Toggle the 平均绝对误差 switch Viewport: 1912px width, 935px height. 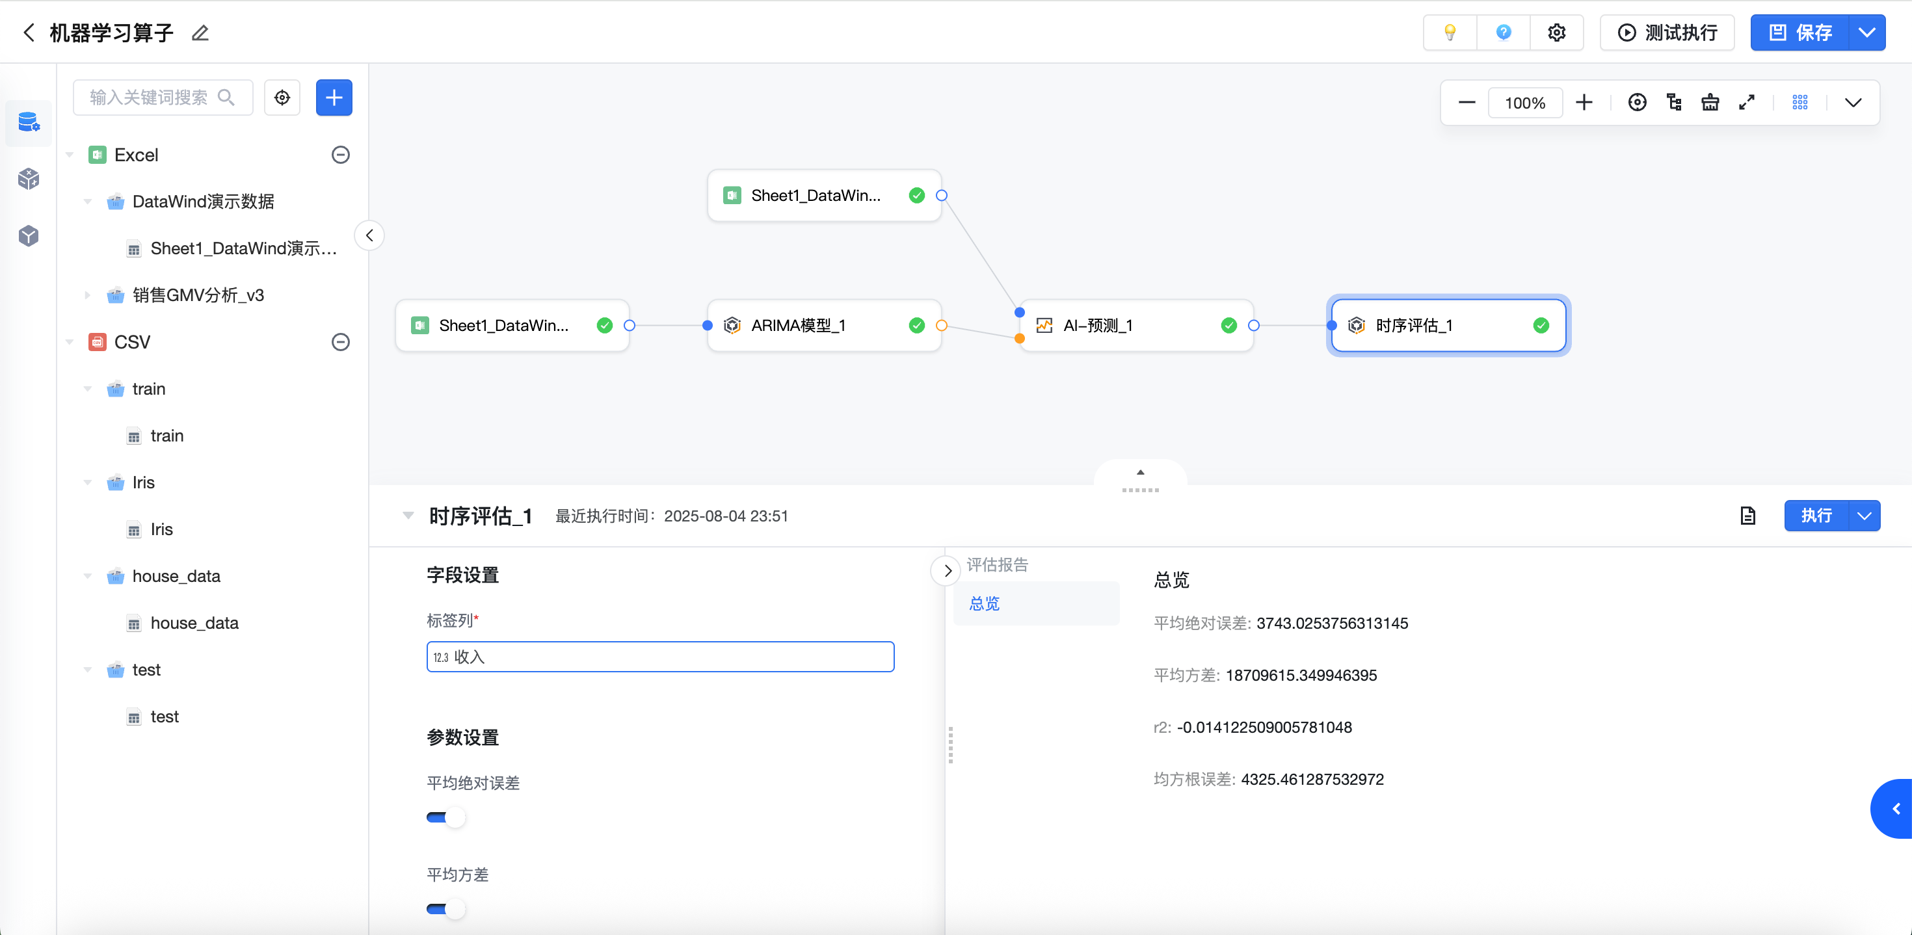point(445,818)
